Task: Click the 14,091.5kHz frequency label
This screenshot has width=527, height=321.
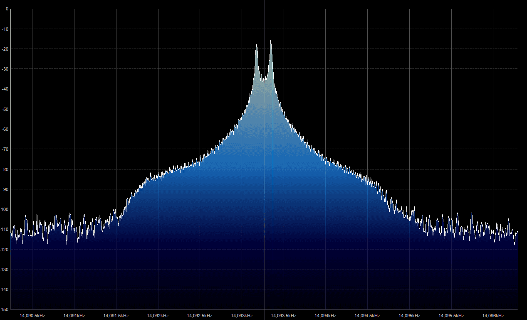Action: pyautogui.click(x=116, y=316)
